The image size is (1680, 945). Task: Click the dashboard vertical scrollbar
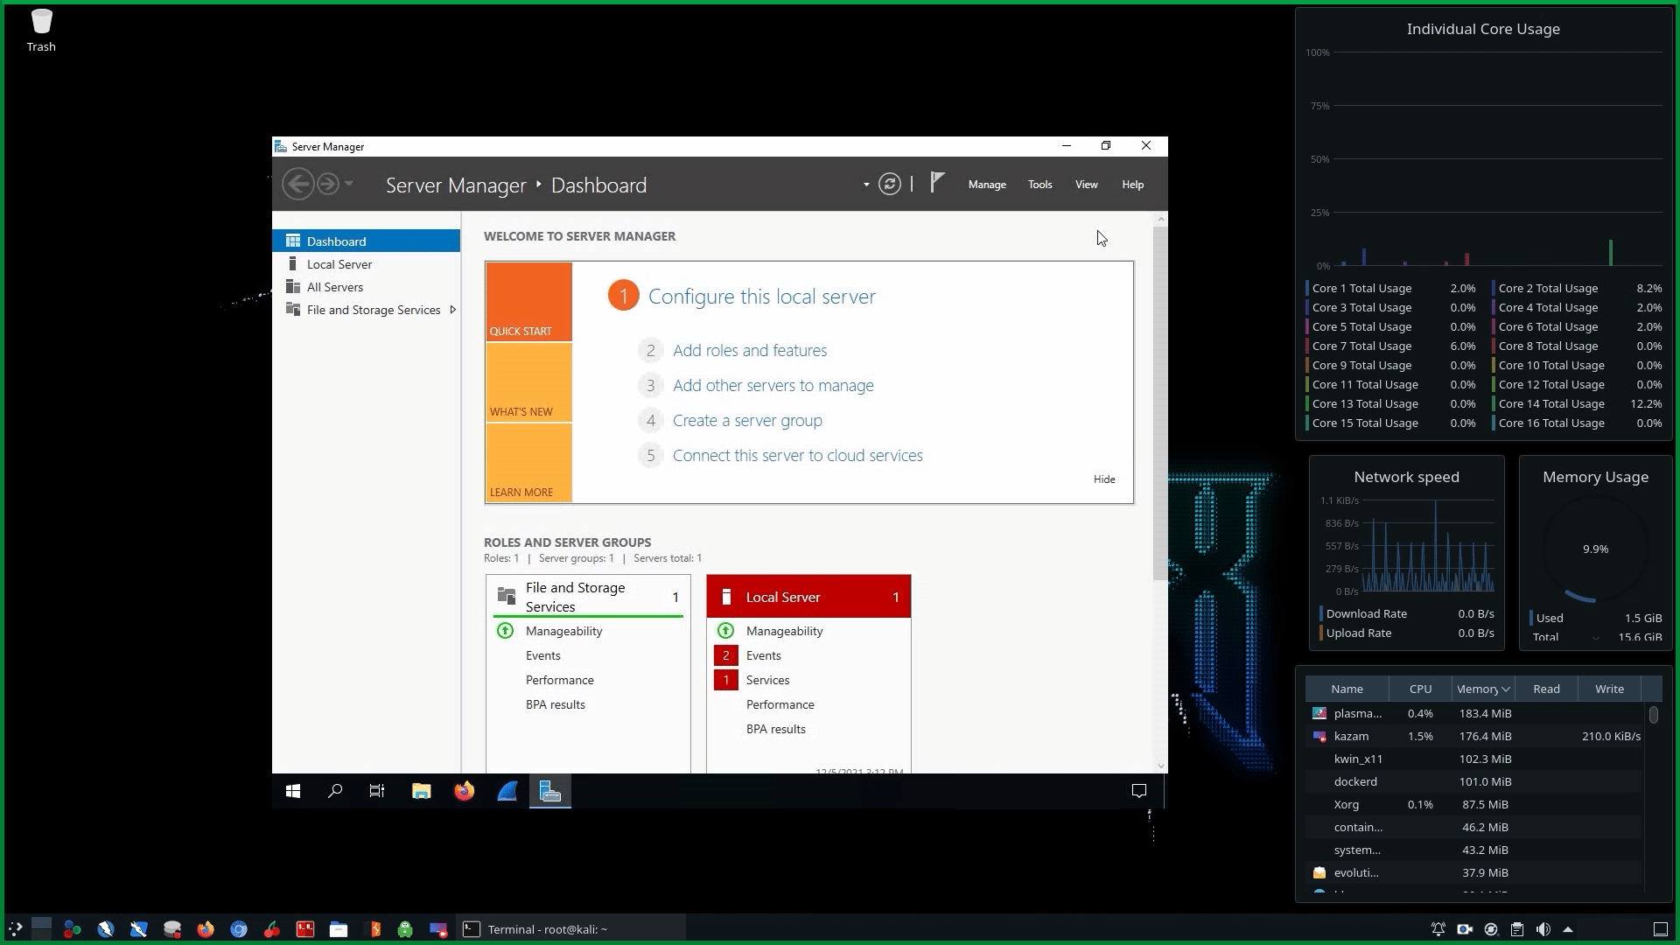tap(1160, 402)
